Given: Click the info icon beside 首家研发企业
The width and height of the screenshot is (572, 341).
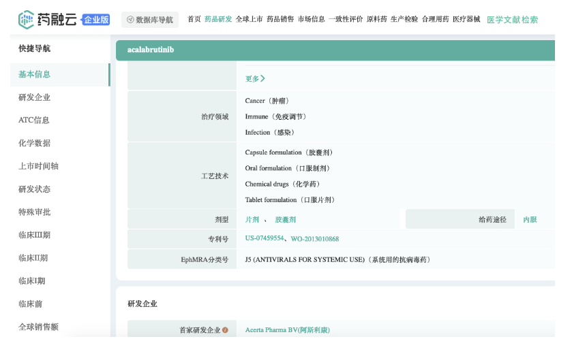Looking at the screenshot, I should tap(225, 330).
